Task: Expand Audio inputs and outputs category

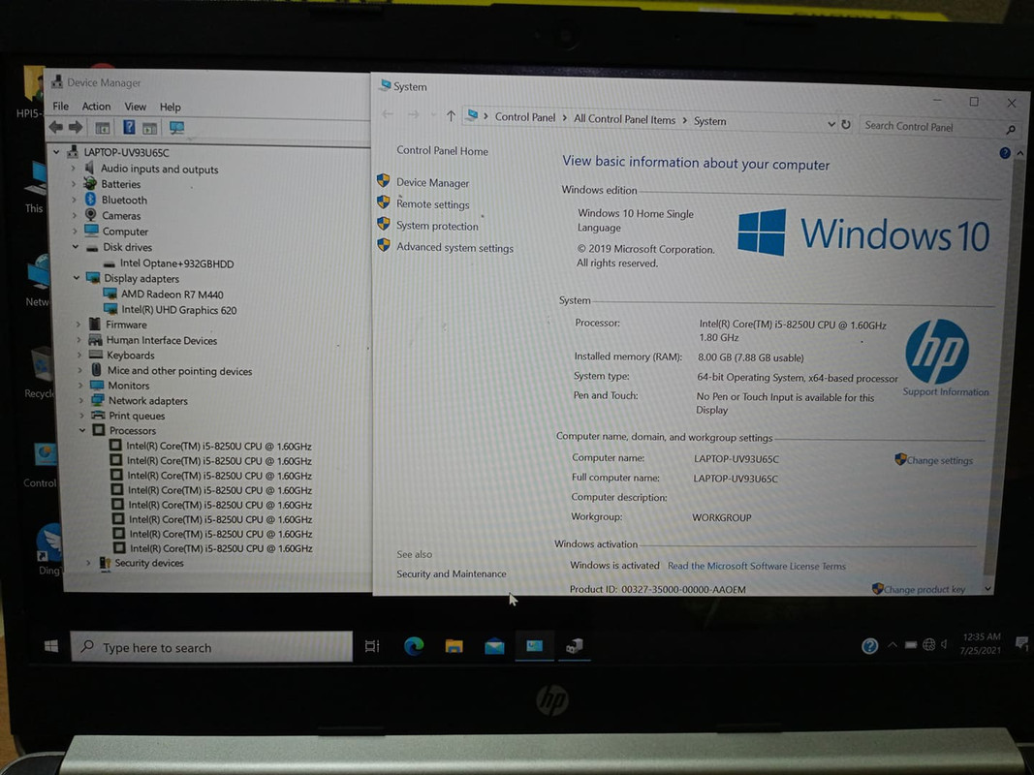Action: coord(74,169)
